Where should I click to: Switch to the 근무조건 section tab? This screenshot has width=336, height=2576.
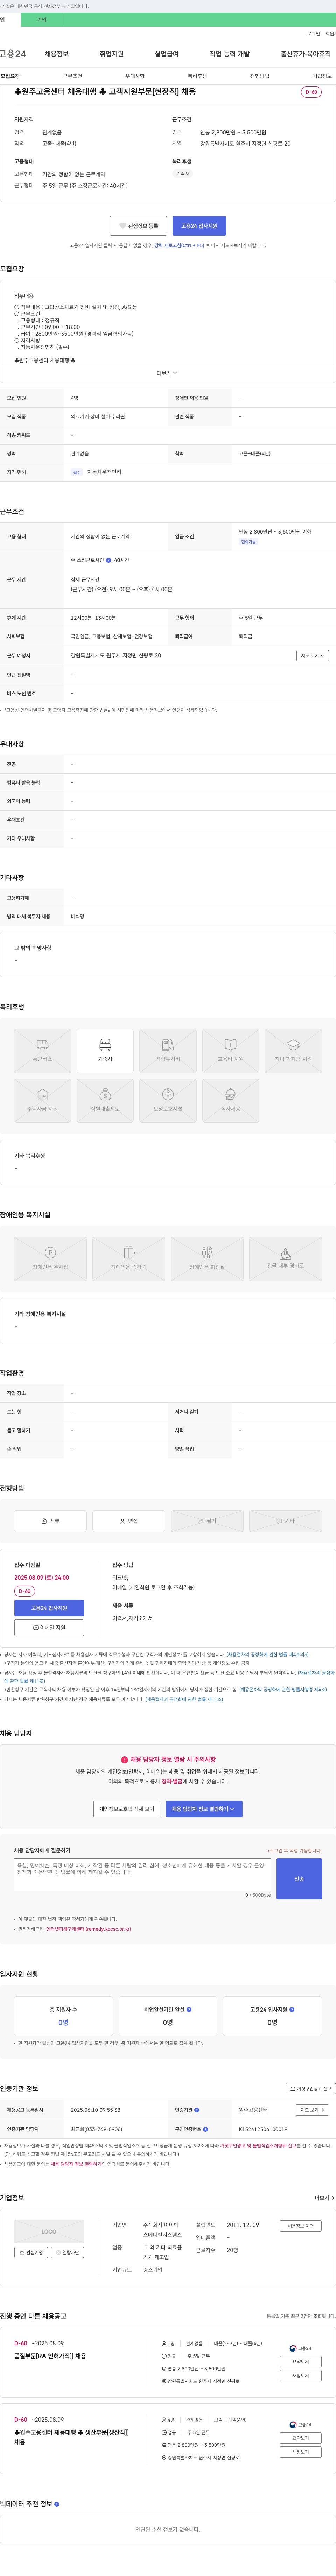[x=73, y=76]
